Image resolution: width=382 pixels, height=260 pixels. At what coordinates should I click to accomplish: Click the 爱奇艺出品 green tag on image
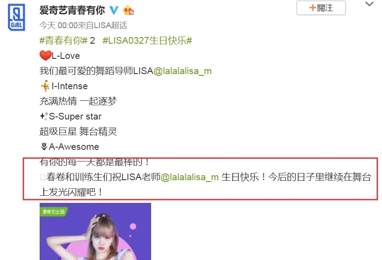point(53,211)
